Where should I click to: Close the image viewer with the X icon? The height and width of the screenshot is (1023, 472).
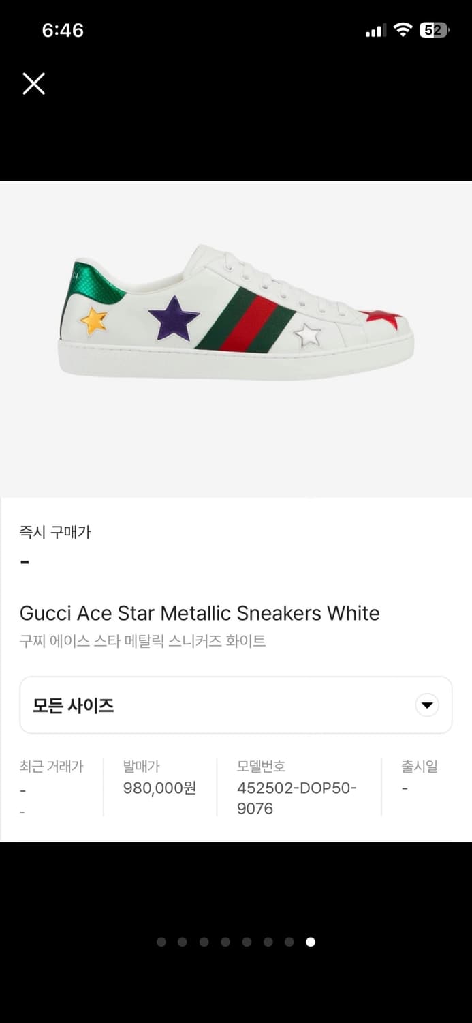coord(33,84)
